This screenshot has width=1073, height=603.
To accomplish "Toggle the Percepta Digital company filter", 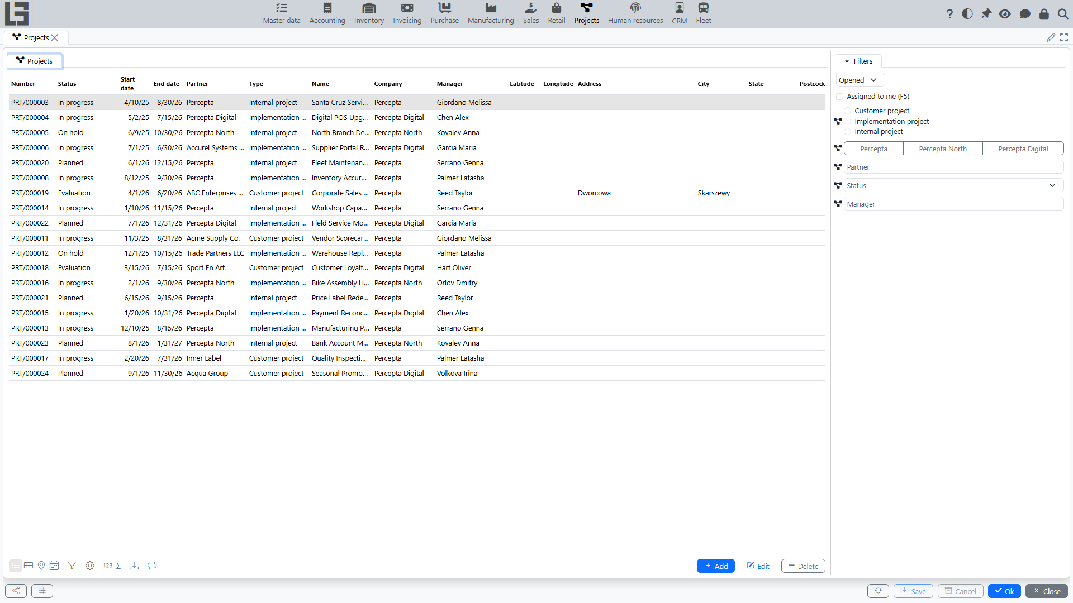I will (1023, 149).
